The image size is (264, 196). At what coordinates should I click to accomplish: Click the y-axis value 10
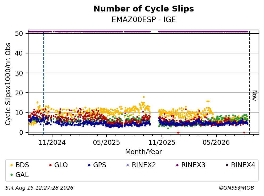19,113
